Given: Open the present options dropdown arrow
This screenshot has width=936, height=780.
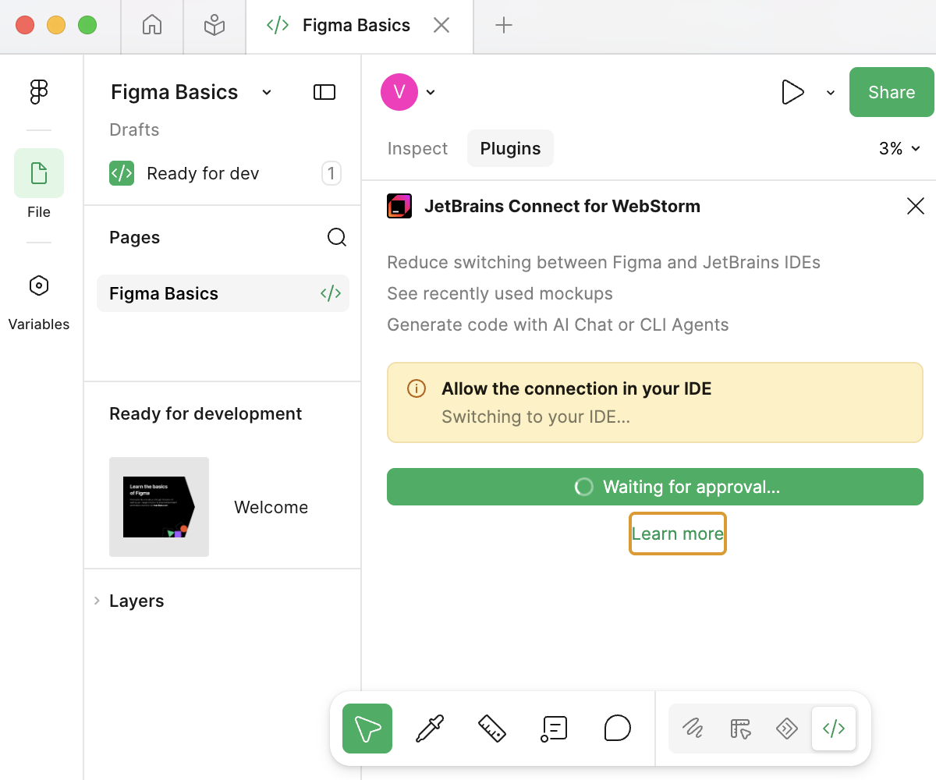Looking at the screenshot, I should click(x=831, y=92).
